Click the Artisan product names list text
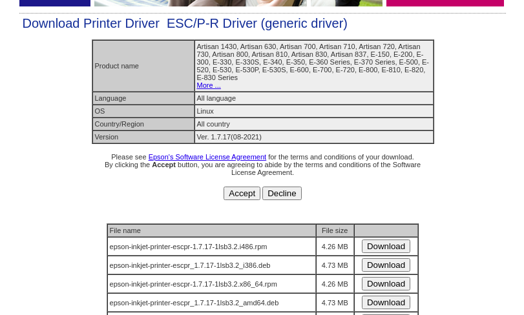 [313, 62]
